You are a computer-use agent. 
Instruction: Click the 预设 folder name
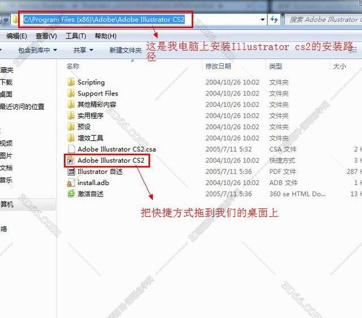coord(84,127)
